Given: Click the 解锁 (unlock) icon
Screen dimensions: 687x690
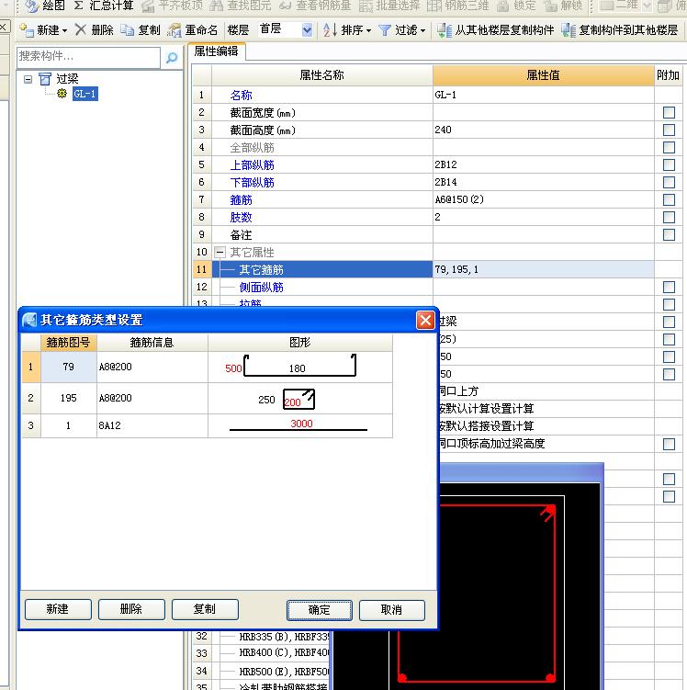Looking at the screenshot, I should [549, 6].
